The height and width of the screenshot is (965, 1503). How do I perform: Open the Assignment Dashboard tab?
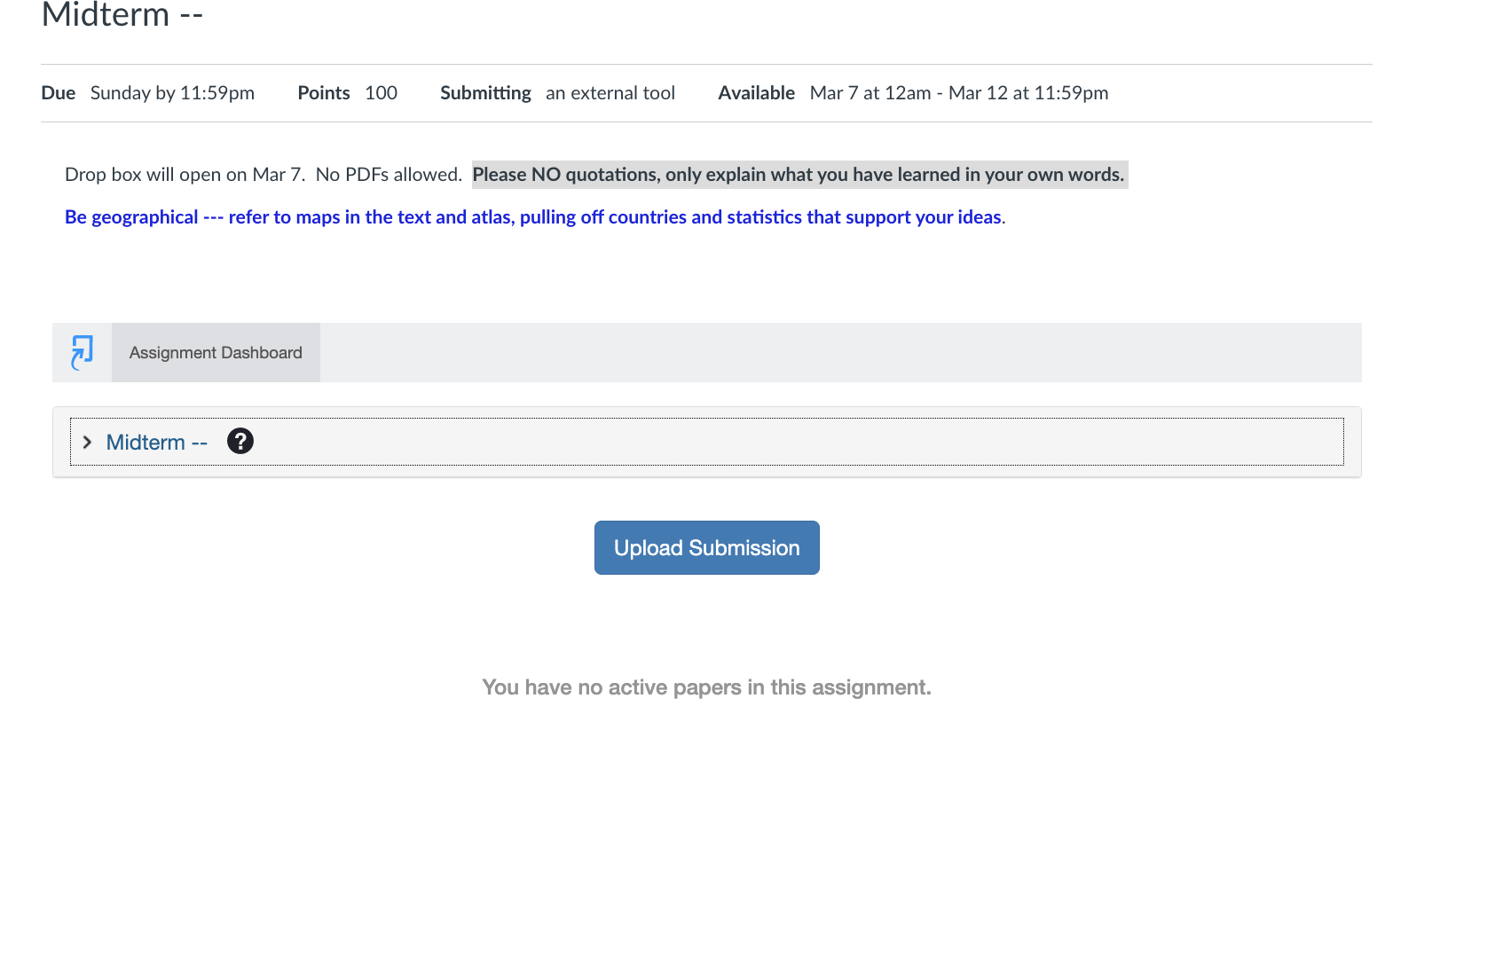tap(216, 352)
